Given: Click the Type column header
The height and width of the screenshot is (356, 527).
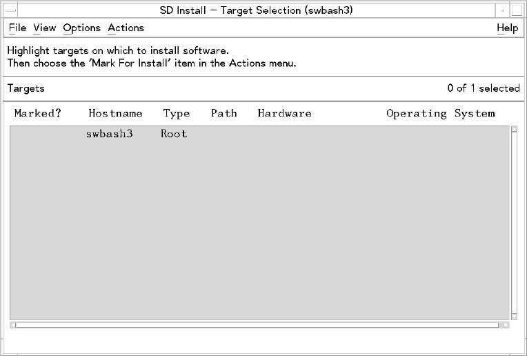Looking at the screenshot, I should point(176,113).
